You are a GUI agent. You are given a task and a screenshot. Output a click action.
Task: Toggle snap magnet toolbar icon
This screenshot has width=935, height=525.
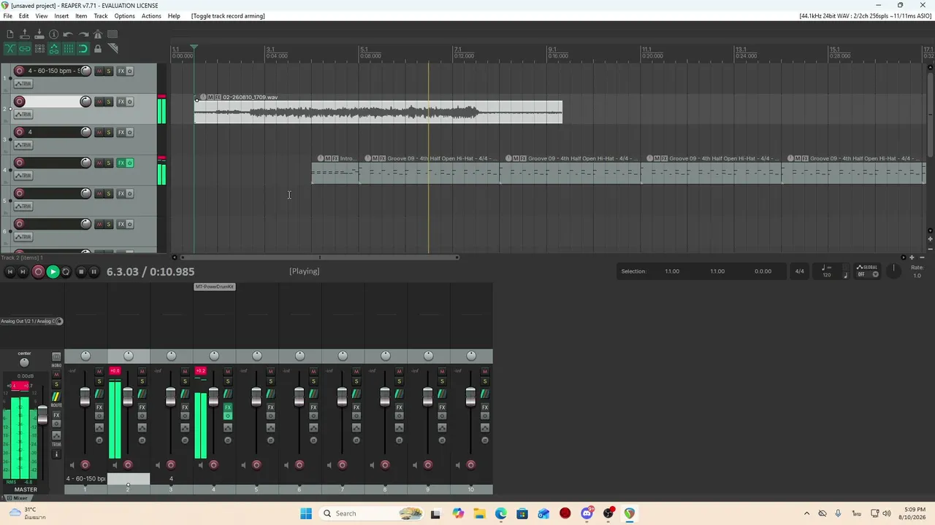click(83, 49)
